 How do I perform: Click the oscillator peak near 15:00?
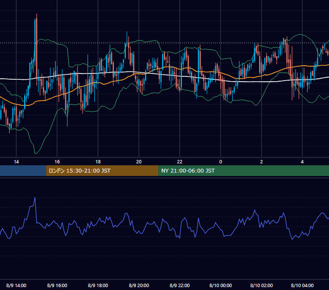(35, 198)
